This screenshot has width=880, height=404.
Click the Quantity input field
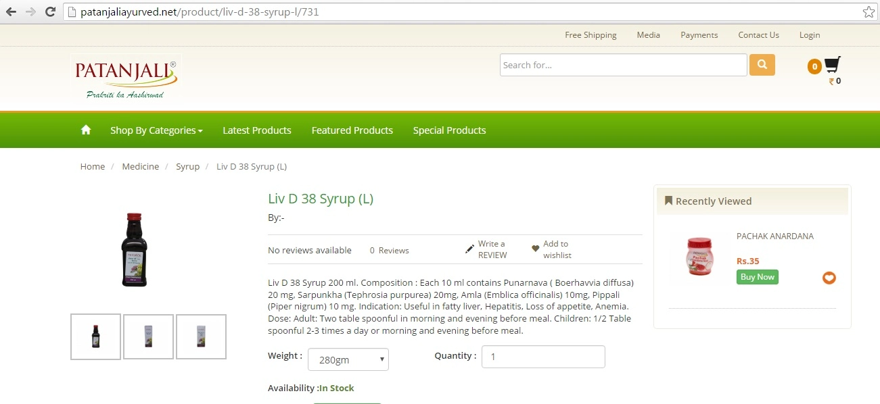point(542,357)
